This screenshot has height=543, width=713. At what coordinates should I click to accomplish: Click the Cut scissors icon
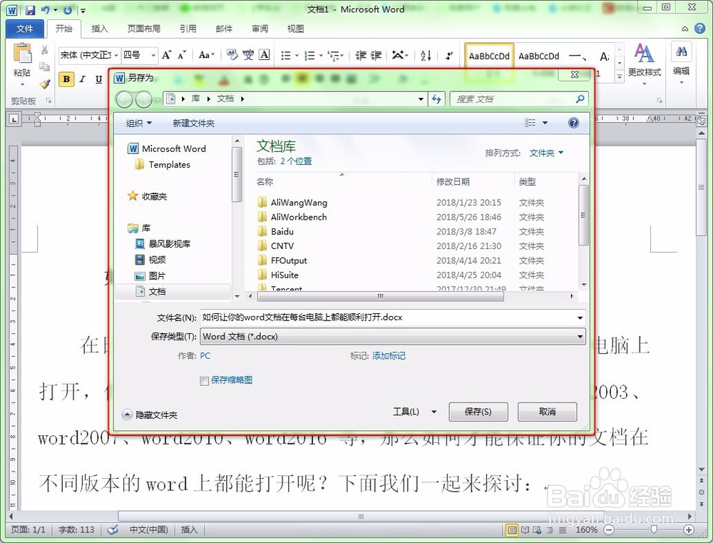coord(44,50)
